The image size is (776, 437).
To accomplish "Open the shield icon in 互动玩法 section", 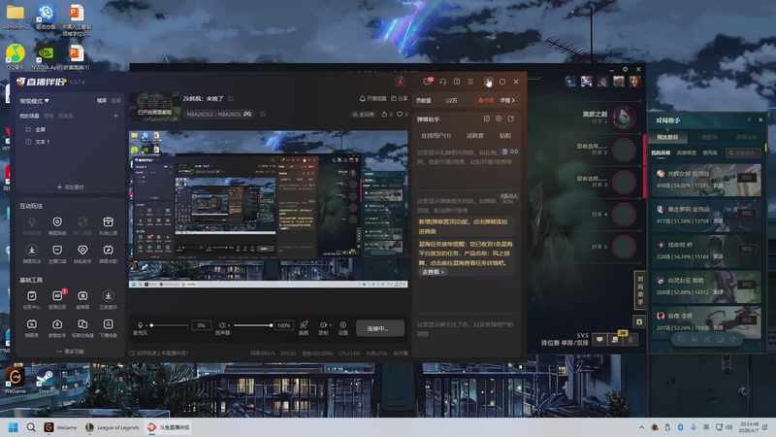I will pyautogui.click(x=57, y=222).
